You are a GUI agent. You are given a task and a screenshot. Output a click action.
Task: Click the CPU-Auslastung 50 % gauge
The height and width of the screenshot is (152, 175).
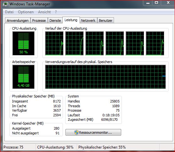tap(23, 43)
